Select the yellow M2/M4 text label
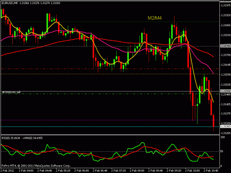 (x=154, y=18)
